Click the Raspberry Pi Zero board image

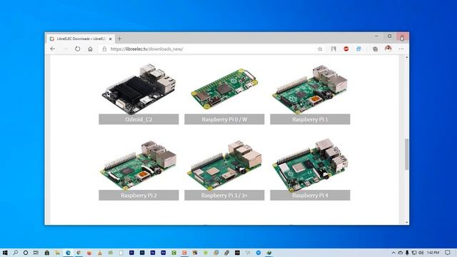[224, 89]
